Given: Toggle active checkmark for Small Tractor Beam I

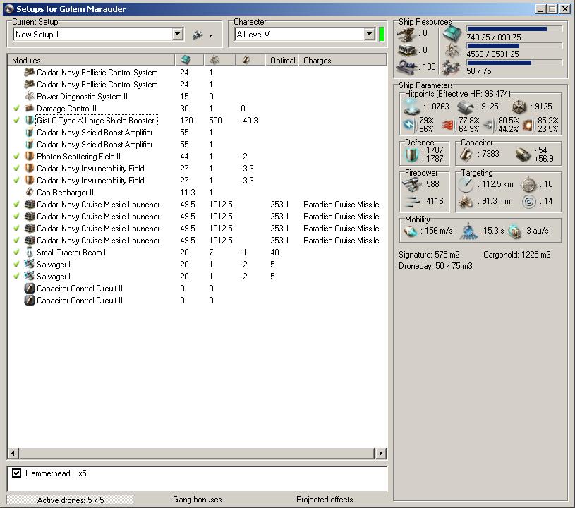Looking at the screenshot, I should [16, 253].
